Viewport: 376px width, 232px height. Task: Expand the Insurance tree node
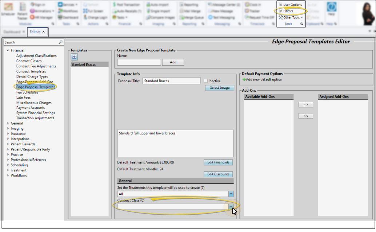8,134
